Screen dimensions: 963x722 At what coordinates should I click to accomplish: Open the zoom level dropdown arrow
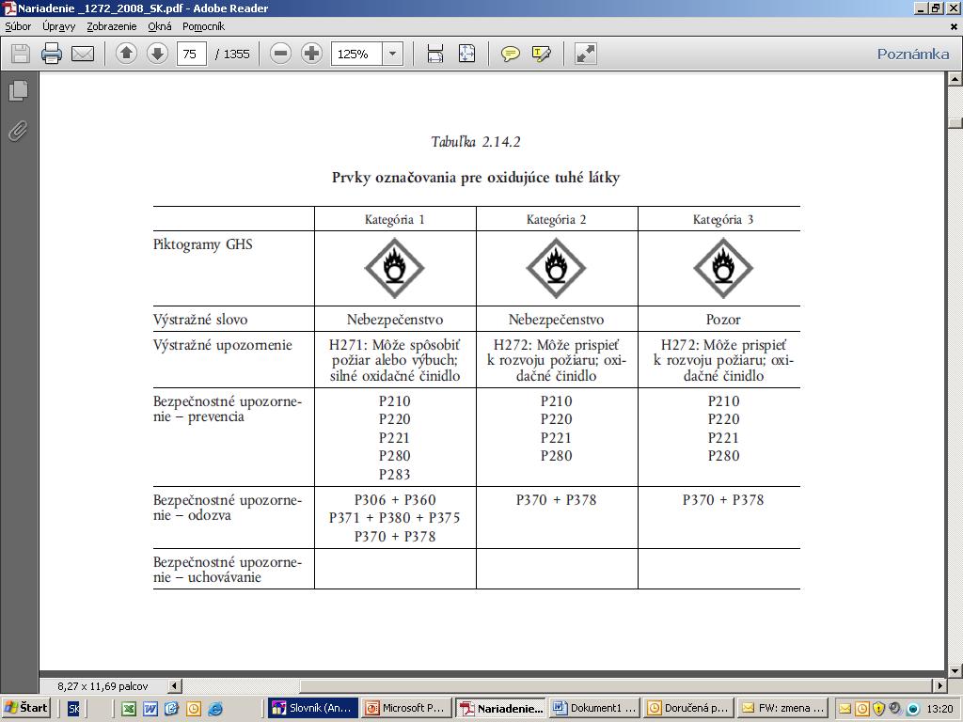click(392, 54)
